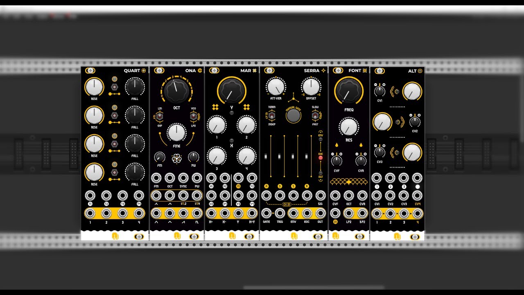This screenshot has width=524, height=295.
Task: Click MAR's X4 input jack
Action: point(225,195)
